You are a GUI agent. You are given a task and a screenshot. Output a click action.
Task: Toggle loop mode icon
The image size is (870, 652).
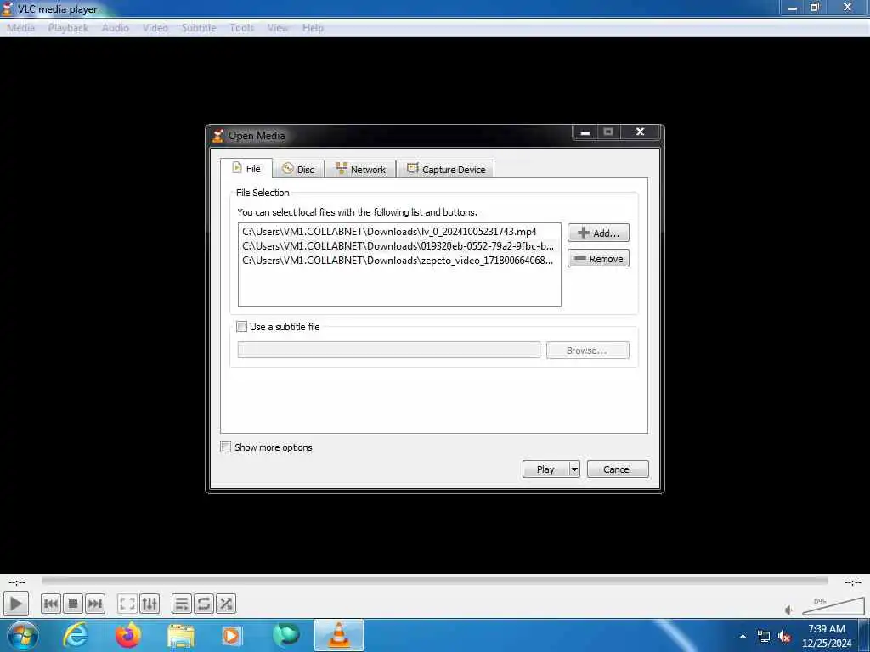[204, 604]
